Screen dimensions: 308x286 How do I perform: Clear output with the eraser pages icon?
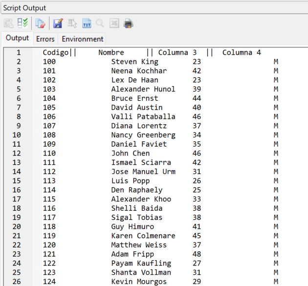coord(40,23)
